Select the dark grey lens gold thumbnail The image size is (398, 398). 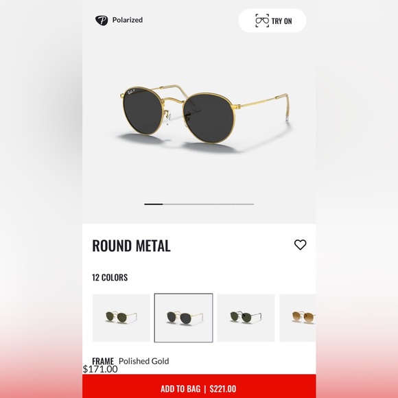click(183, 318)
